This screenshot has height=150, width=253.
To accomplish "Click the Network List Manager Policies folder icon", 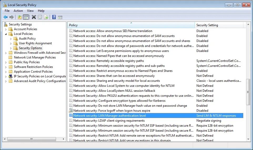I will pyautogui.click(x=11, y=57).
